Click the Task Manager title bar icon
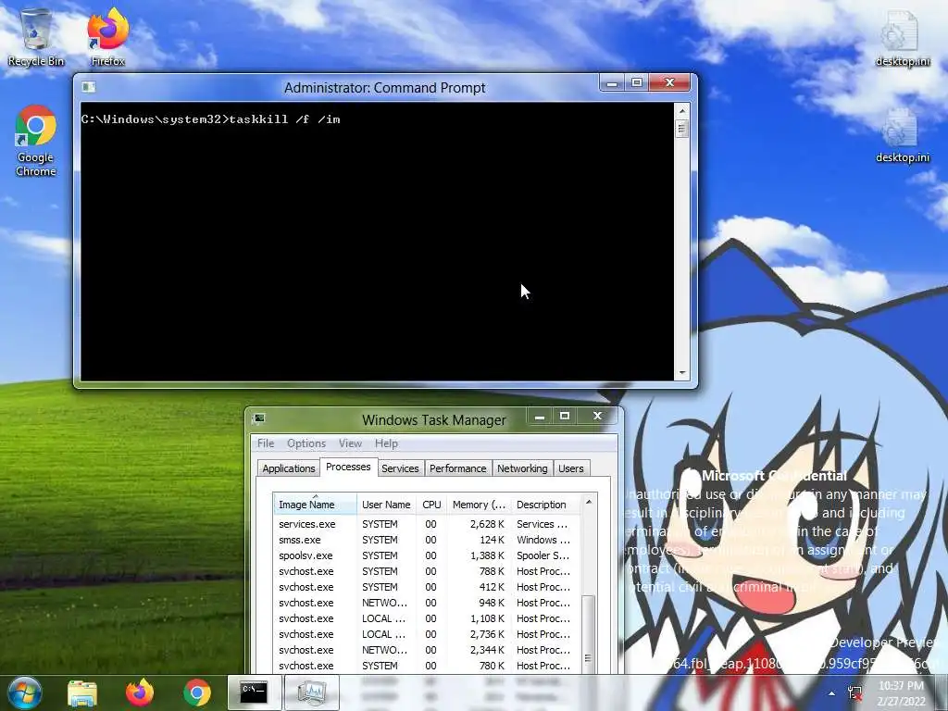948x711 pixels. (x=259, y=418)
